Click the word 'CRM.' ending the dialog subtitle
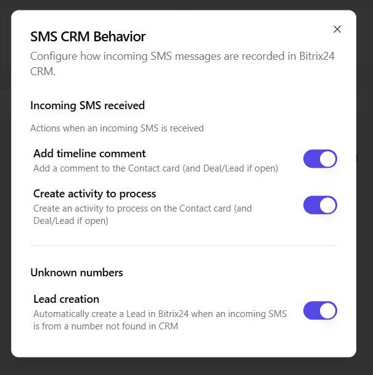This screenshot has height=375, width=373. (x=43, y=72)
